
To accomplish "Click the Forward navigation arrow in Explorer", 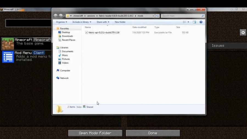I will pos(61,16).
